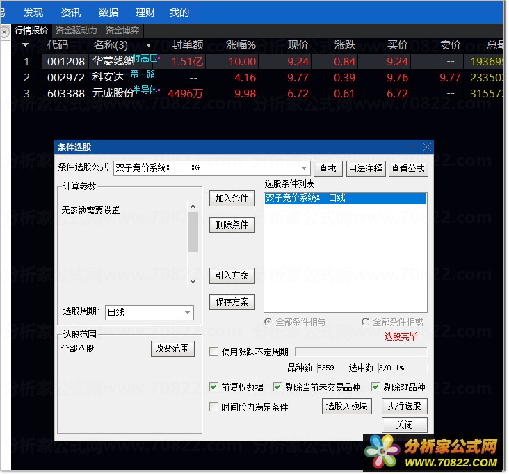This screenshot has width=509, height=474.
Task: Select stock 元成股份 in the list
Action: tap(113, 93)
